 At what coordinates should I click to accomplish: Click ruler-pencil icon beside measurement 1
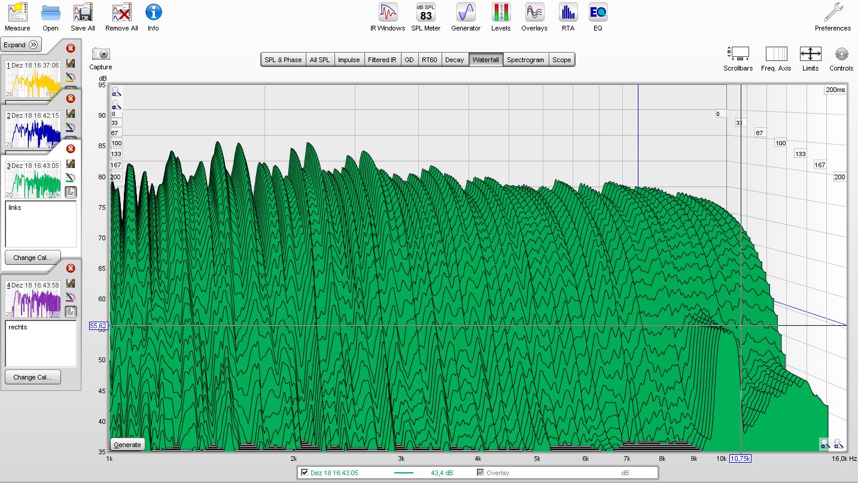tap(71, 77)
